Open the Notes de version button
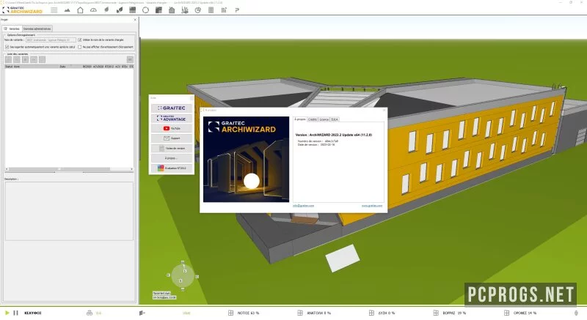 click(172, 148)
